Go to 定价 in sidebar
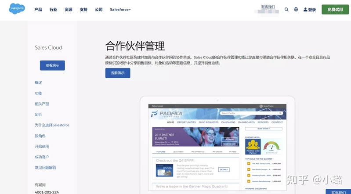Viewport: 351px width, 194px height. (38, 115)
